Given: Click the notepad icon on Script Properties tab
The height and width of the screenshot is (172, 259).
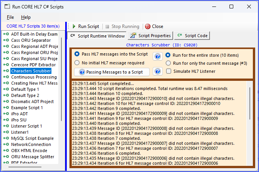Looking at the screenshot, I should click(133, 36).
